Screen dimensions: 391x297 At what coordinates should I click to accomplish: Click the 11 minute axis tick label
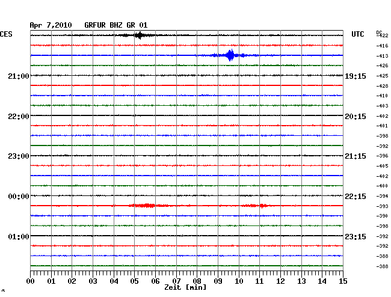pyautogui.click(x=259, y=281)
